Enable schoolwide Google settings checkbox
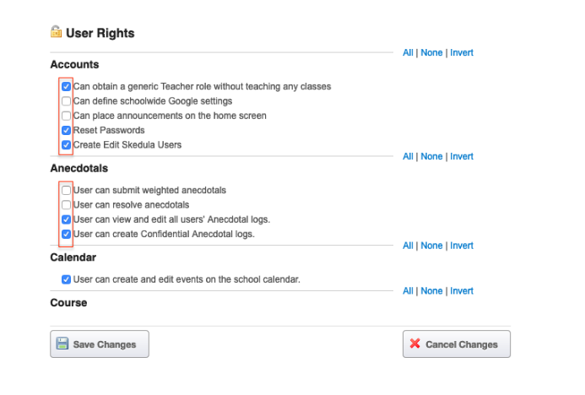 coord(66,101)
